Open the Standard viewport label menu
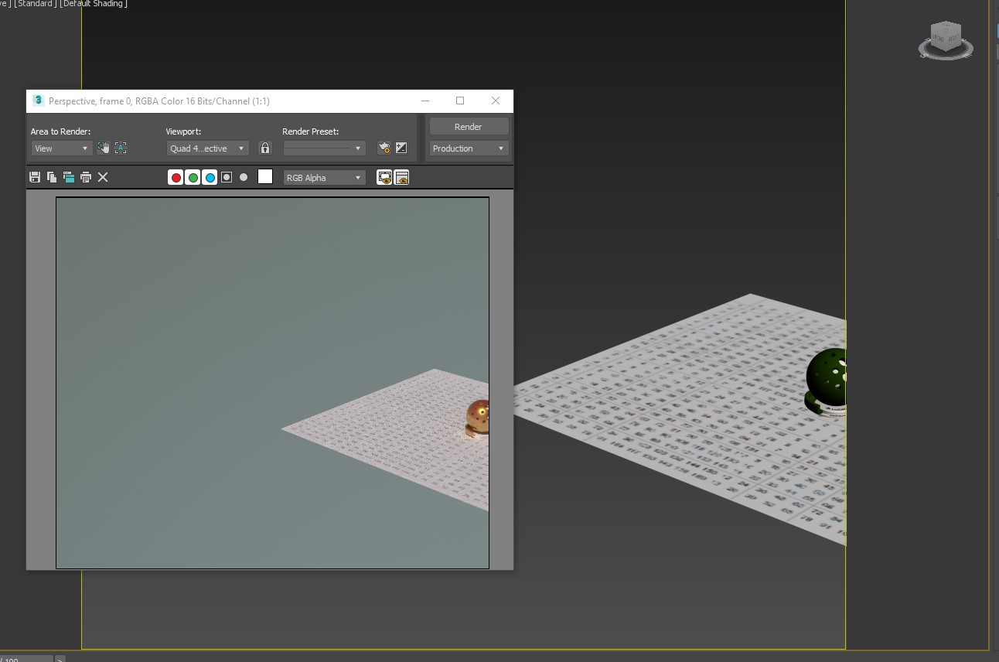The width and height of the screenshot is (999, 662). point(35,4)
